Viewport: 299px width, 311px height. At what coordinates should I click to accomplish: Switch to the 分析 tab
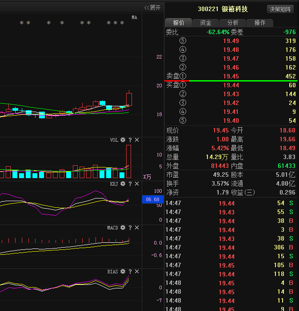pyautogui.click(x=233, y=23)
